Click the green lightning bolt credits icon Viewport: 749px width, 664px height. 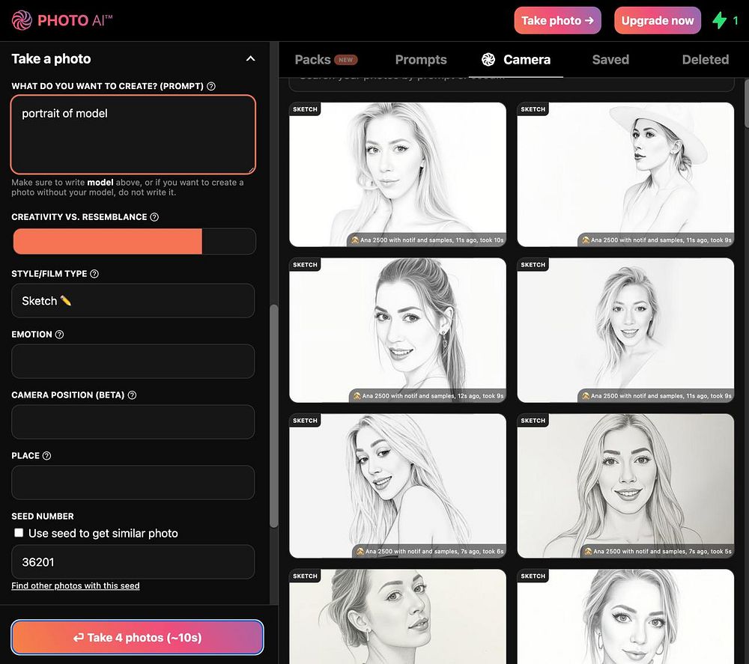[719, 20]
